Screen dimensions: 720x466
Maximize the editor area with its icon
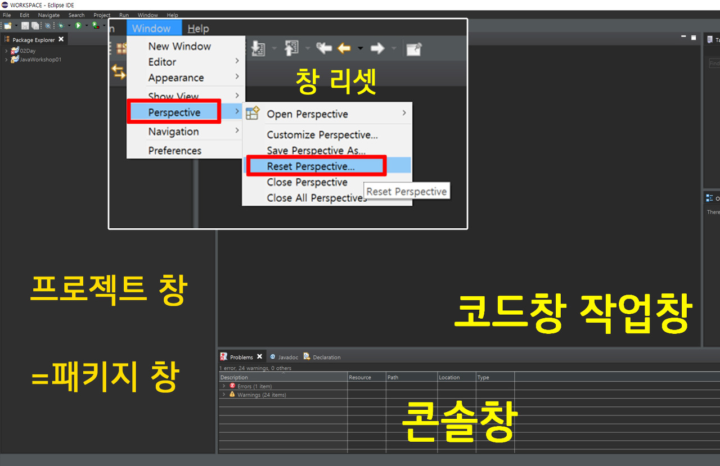[694, 38]
